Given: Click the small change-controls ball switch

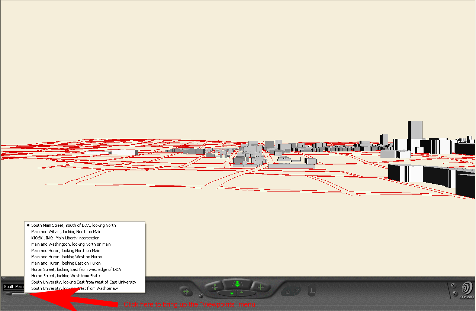Looking at the screenshot, I should pyautogui.click(x=201, y=296).
